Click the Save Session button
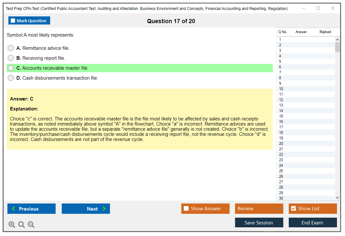 pyautogui.click(x=259, y=223)
